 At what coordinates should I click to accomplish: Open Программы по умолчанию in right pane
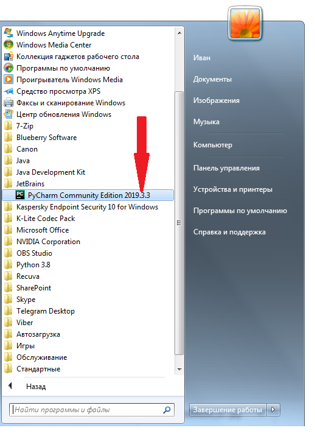click(x=240, y=211)
